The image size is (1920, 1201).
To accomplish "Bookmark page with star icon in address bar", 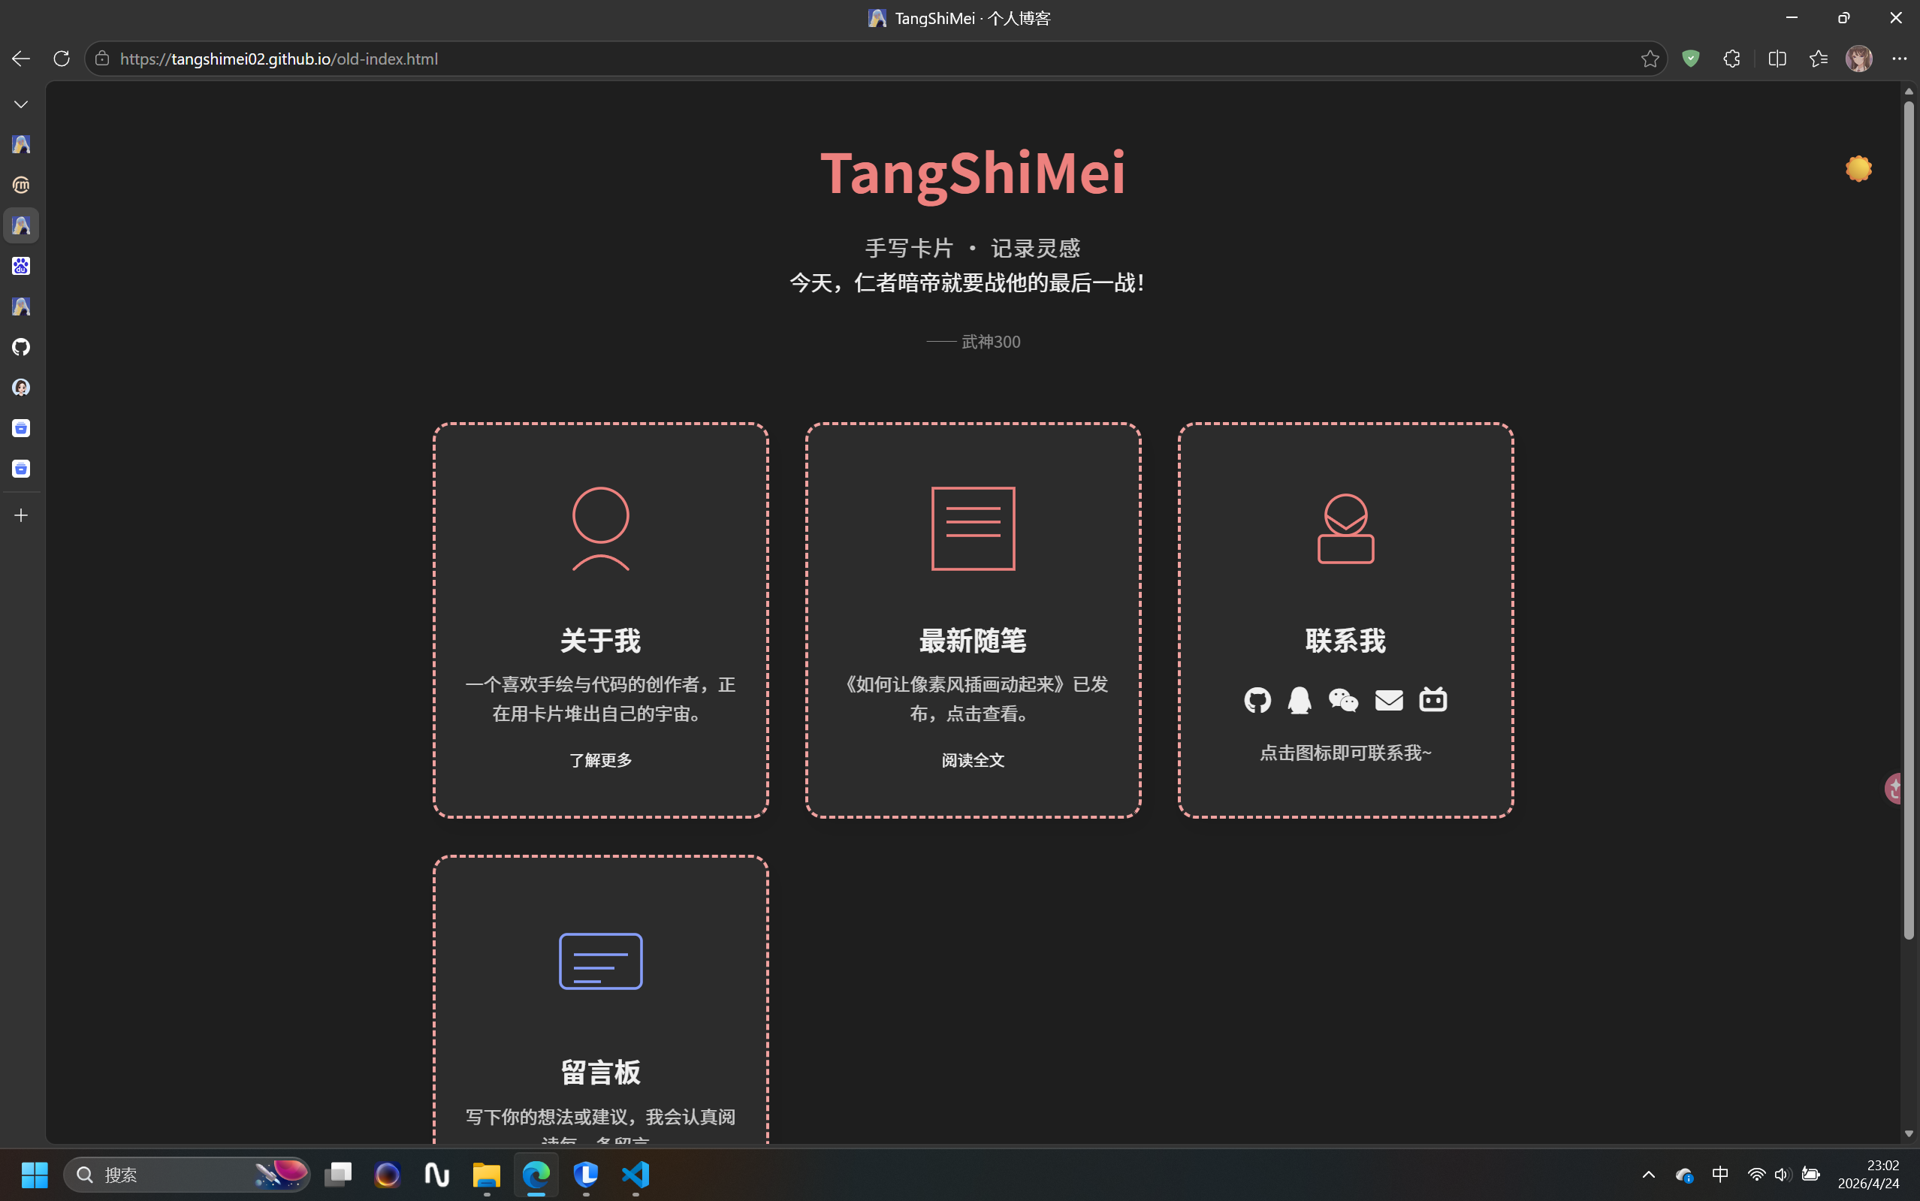I will point(1649,59).
